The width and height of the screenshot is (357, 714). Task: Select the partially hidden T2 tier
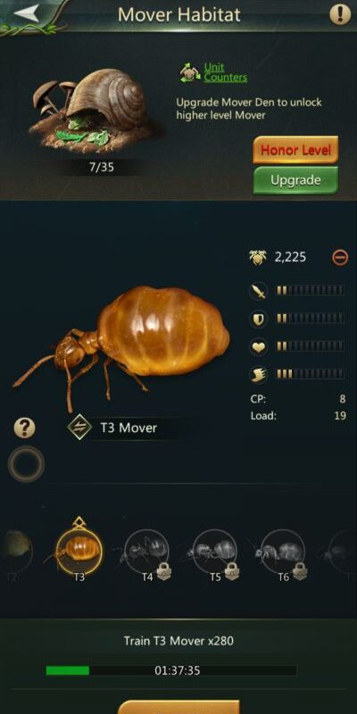pos(16,555)
